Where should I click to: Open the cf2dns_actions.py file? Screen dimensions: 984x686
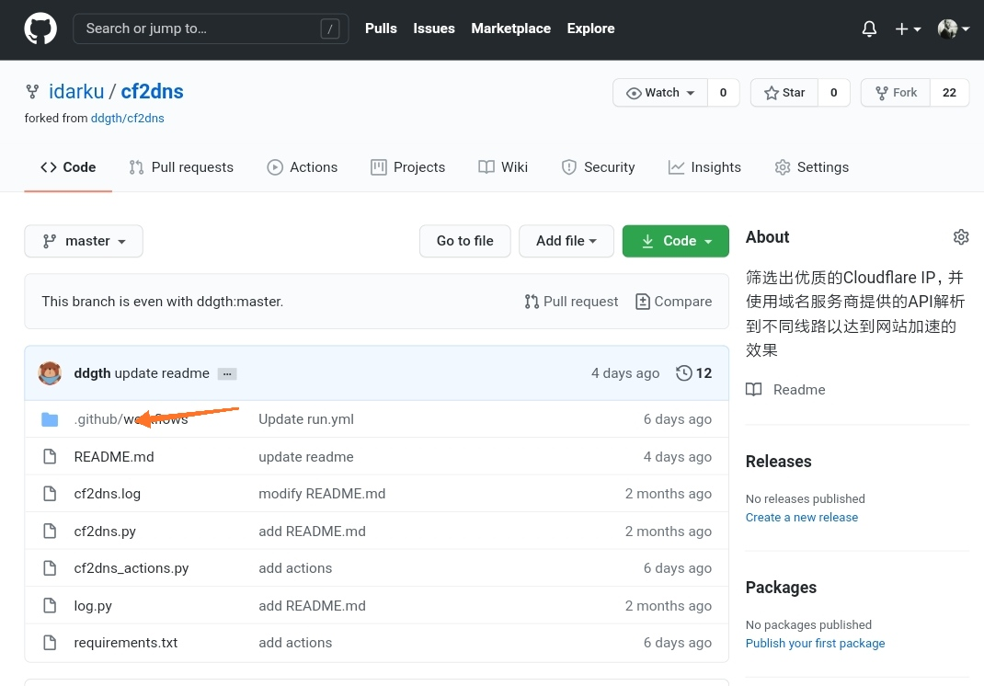click(x=132, y=568)
